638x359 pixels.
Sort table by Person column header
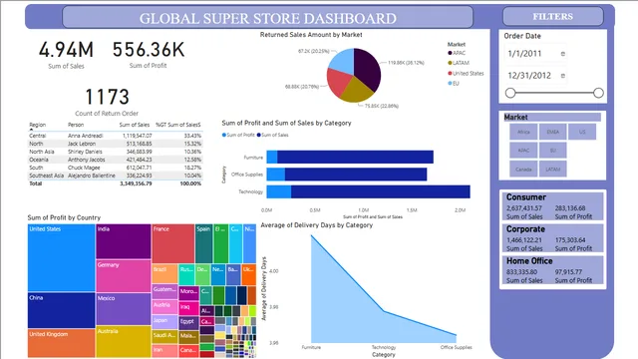point(76,125)
